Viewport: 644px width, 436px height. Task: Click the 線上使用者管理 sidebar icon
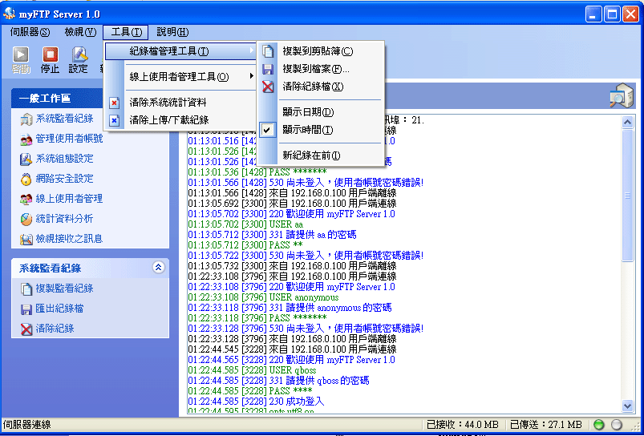26,199
